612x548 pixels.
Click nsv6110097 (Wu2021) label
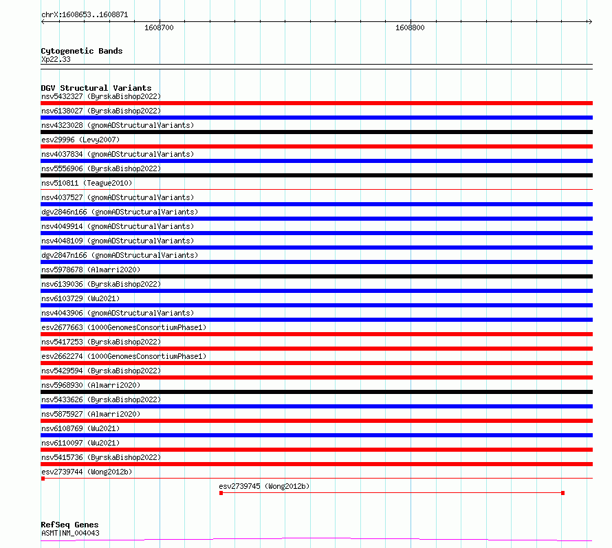click(x=80, y=443)
